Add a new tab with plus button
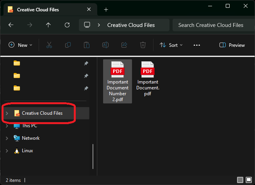Image resolution: width=255 pixels, height=185 pixels. (x=106, y=10)
